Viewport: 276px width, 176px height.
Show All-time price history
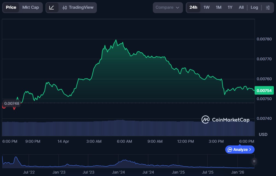[241, 7]
